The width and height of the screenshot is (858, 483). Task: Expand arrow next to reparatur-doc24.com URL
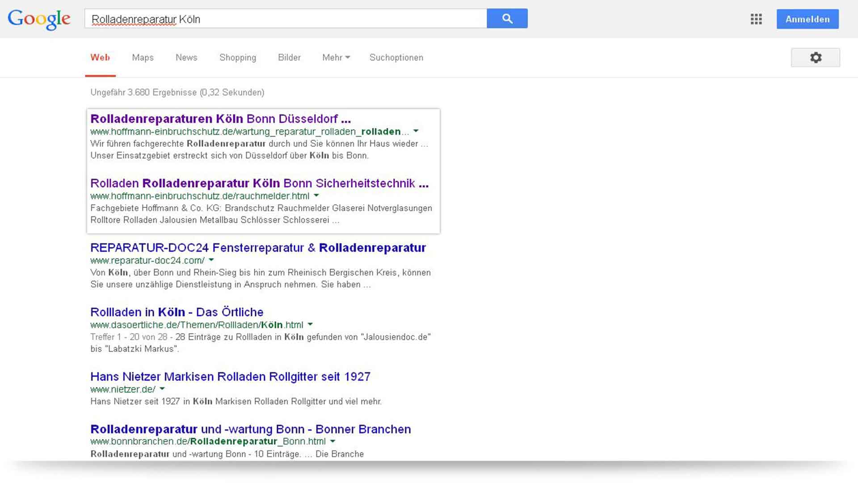pyautogui.click(x=211, y=260)
